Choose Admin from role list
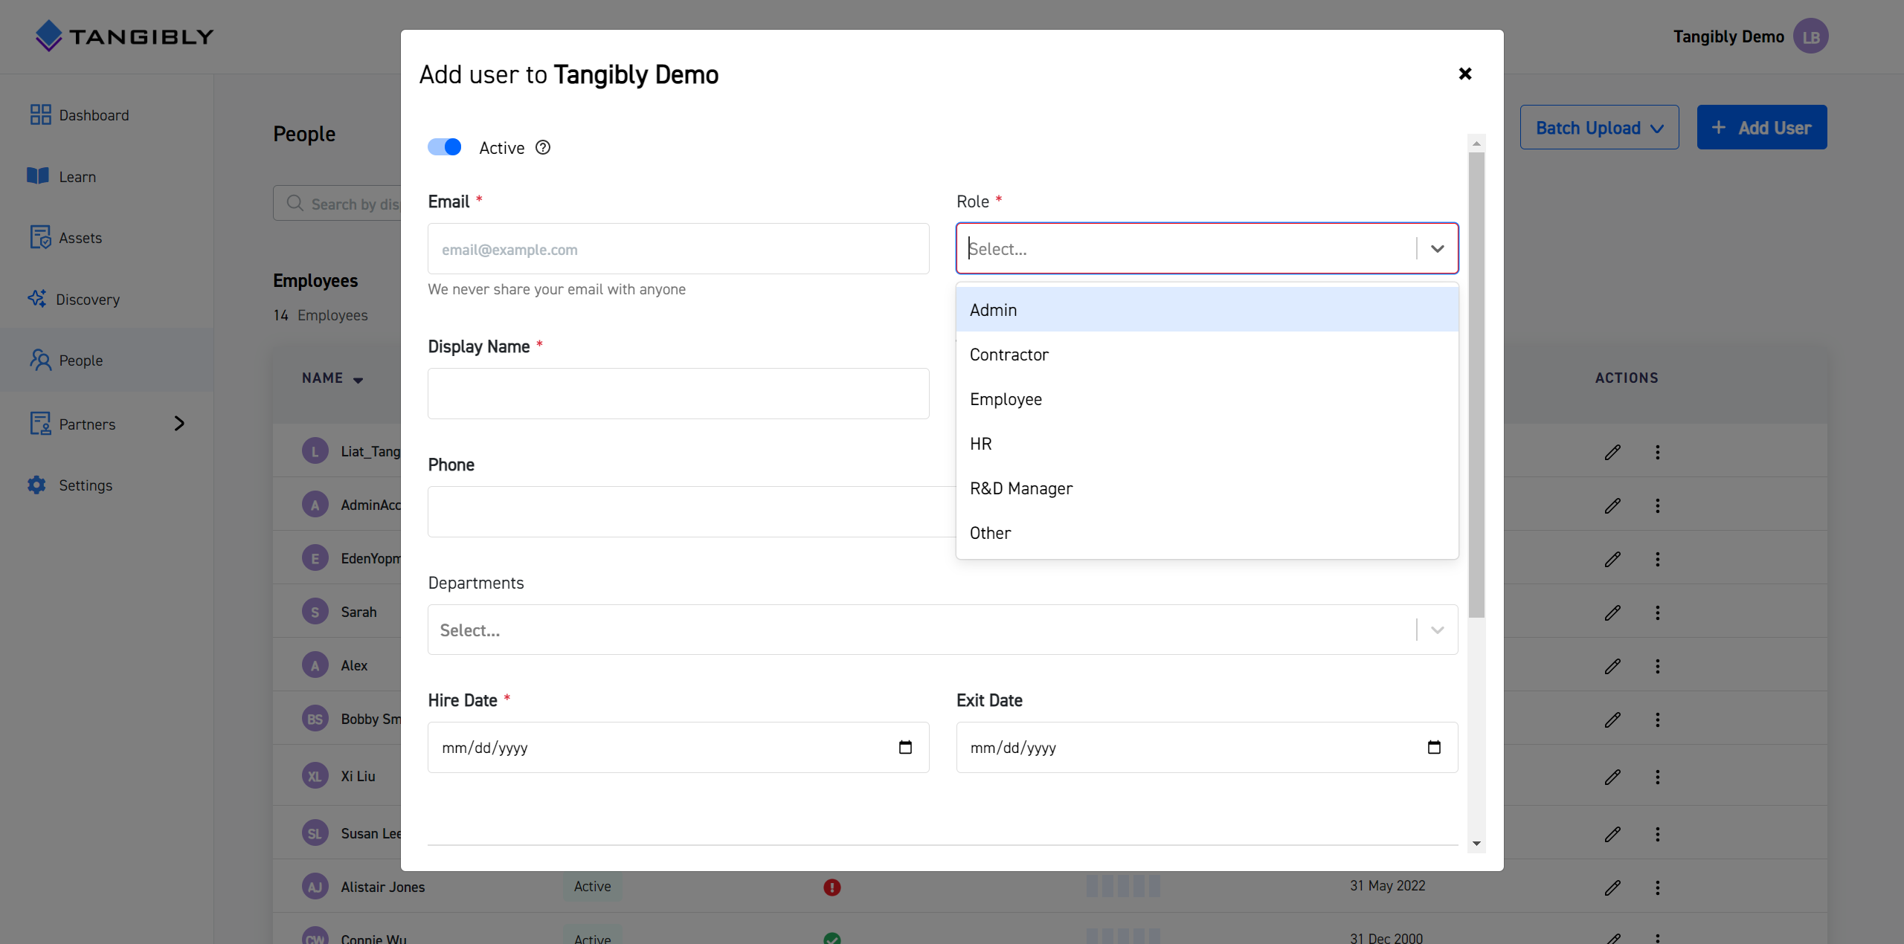This screenshot has height=944, width=1904. click(x=1207, y=310)
